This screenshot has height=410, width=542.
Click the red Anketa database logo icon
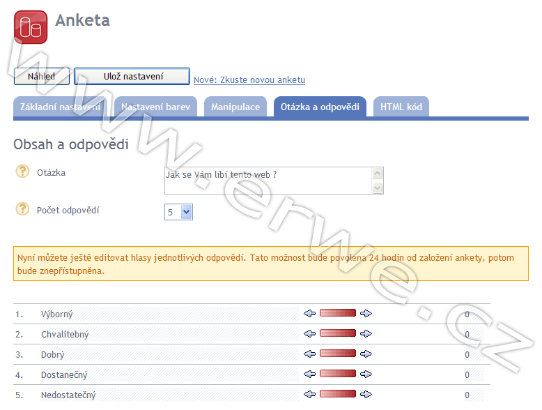click(x=31, y=27)
